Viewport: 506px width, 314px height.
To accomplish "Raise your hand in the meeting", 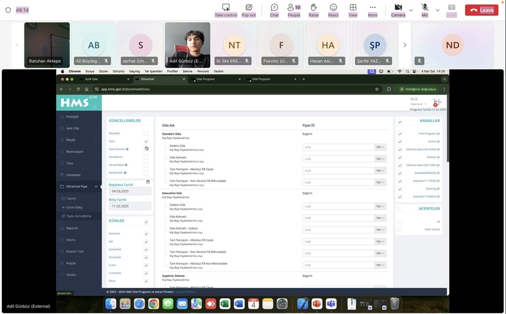I will 313,10.
